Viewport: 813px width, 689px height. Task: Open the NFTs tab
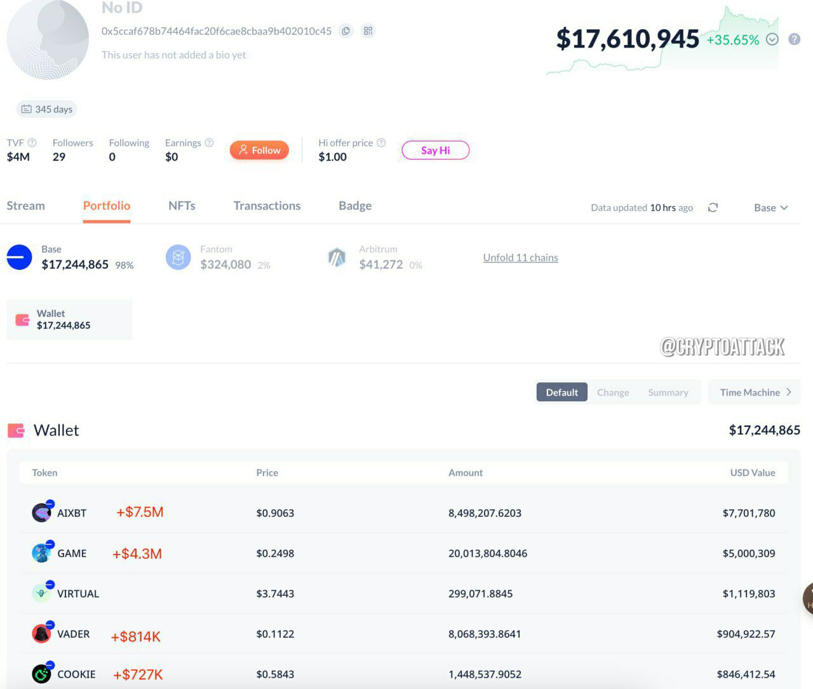click(182, 206)
